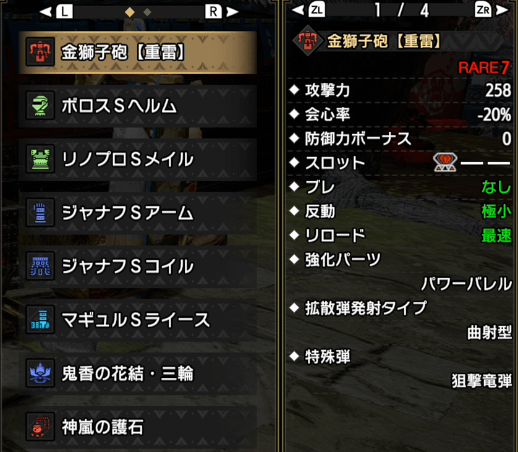Select the 鬼香の花結・三輪 entry
This screenshot has height=452, width=518.
click(138, 373)
